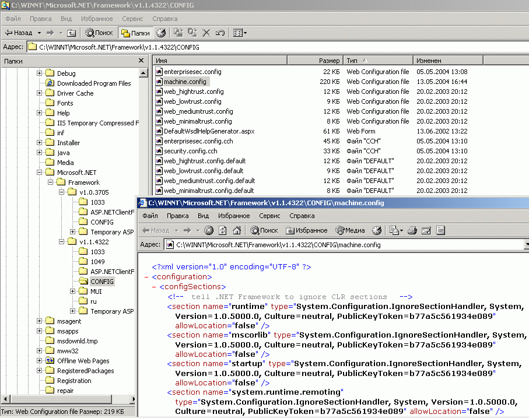Select the web_hightrust.config file
The height and width of the screenshot is (418, 529).
(x=193, y=92)
